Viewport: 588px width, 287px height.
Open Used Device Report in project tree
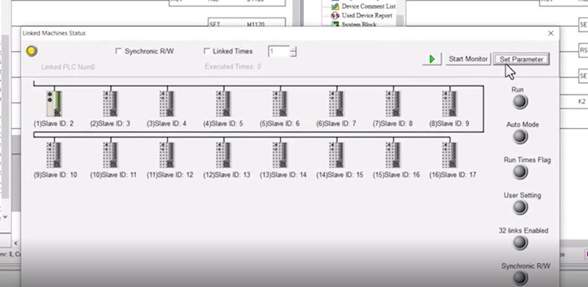[367, 16]
